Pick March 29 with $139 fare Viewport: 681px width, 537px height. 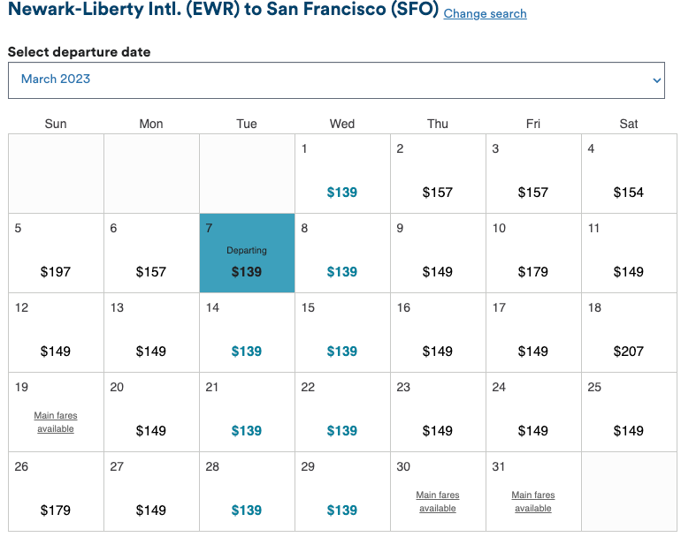pos(342,491)
